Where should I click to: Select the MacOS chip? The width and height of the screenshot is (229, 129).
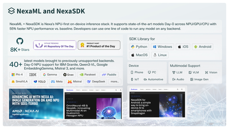point(139,55)
